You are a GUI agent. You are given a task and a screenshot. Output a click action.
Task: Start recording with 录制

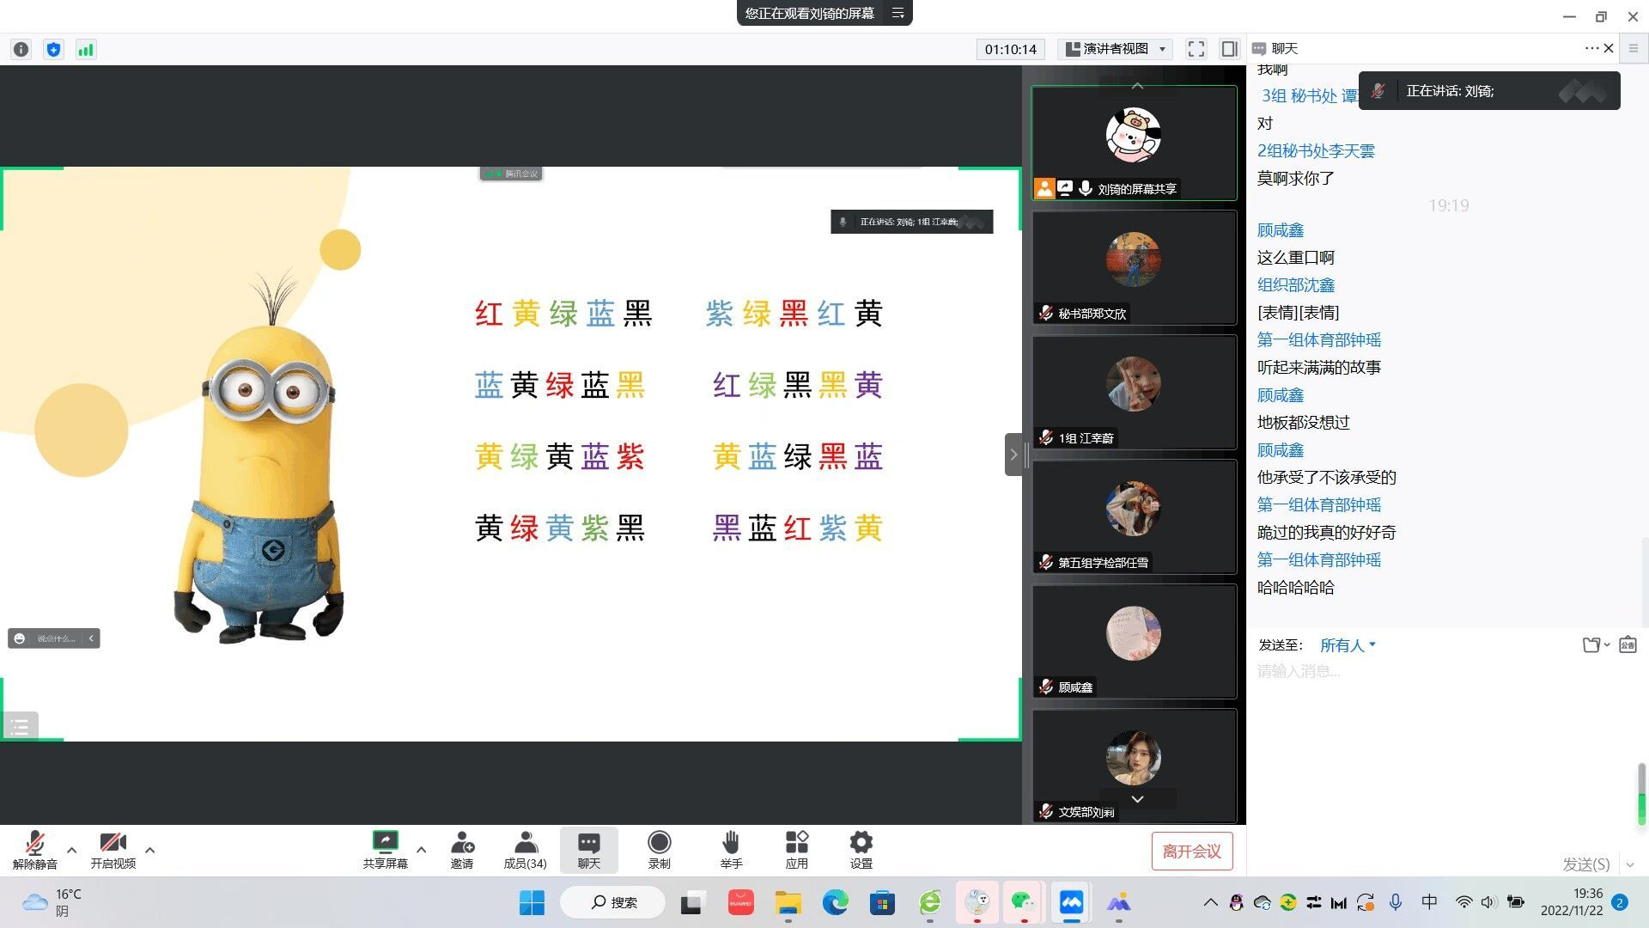[660, 850]
